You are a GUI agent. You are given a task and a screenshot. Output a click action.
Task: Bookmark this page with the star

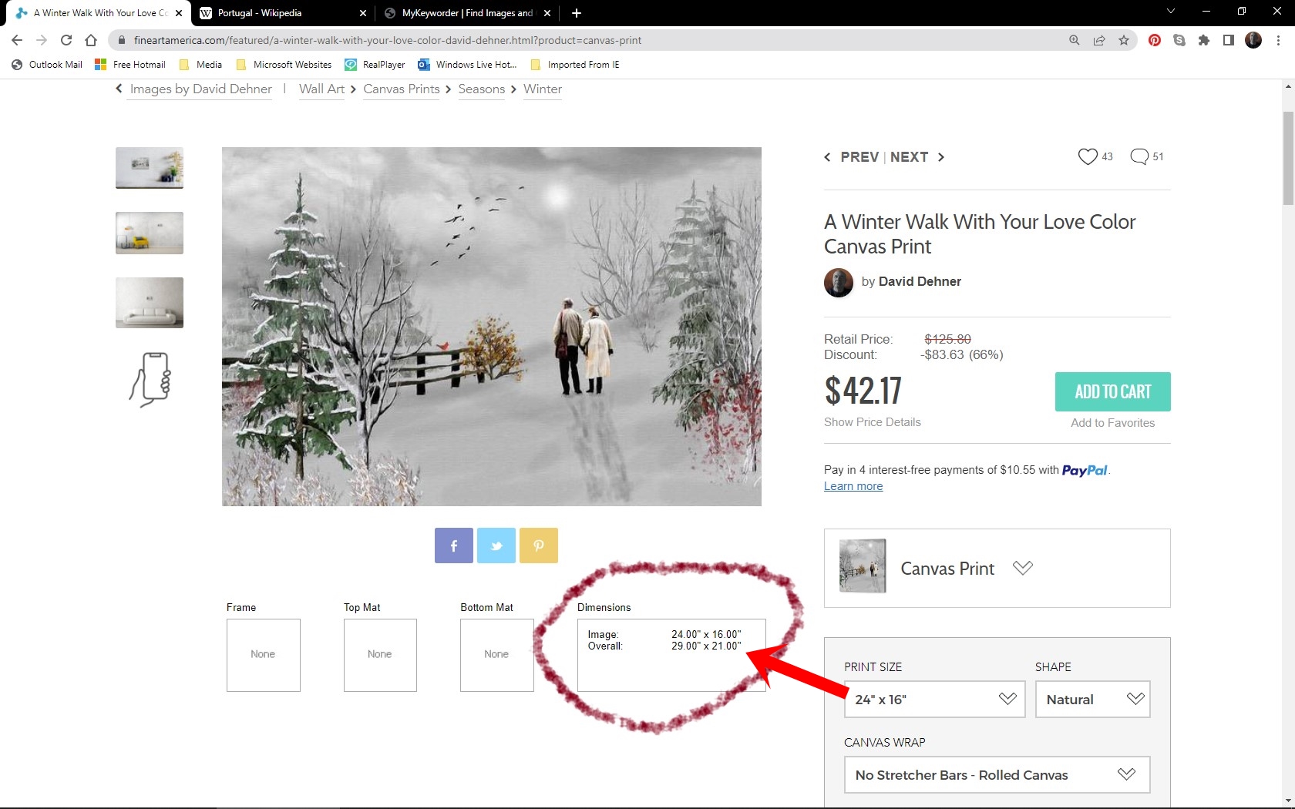[x=1124, y=40]
